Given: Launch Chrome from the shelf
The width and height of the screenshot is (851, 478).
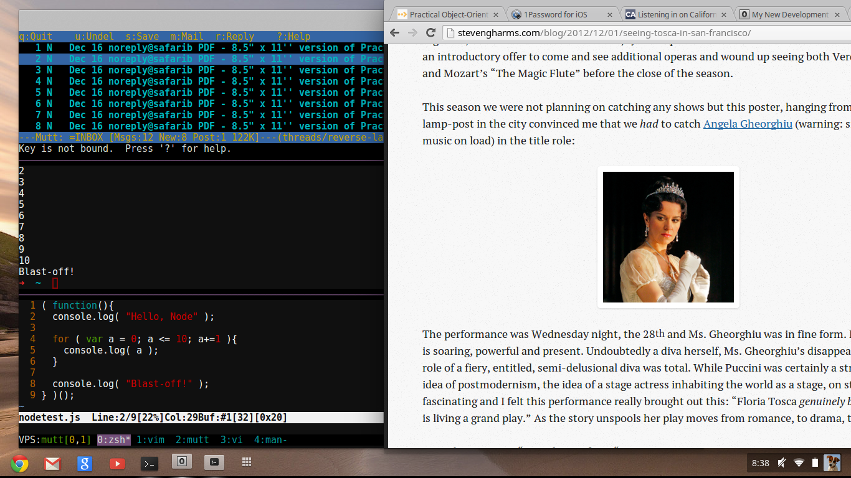Looking at the screenshot, I should [19, 463].
